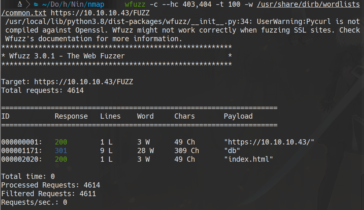Click the 'Total requests: 4614' line
Viewport: 364px width, 210px height.
coord(42,90)
